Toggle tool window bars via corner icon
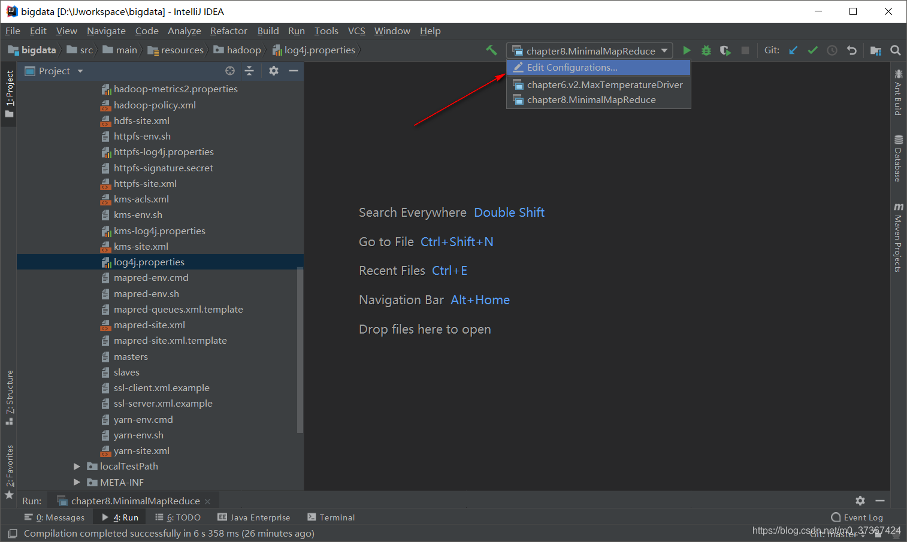 coord(12,533)
